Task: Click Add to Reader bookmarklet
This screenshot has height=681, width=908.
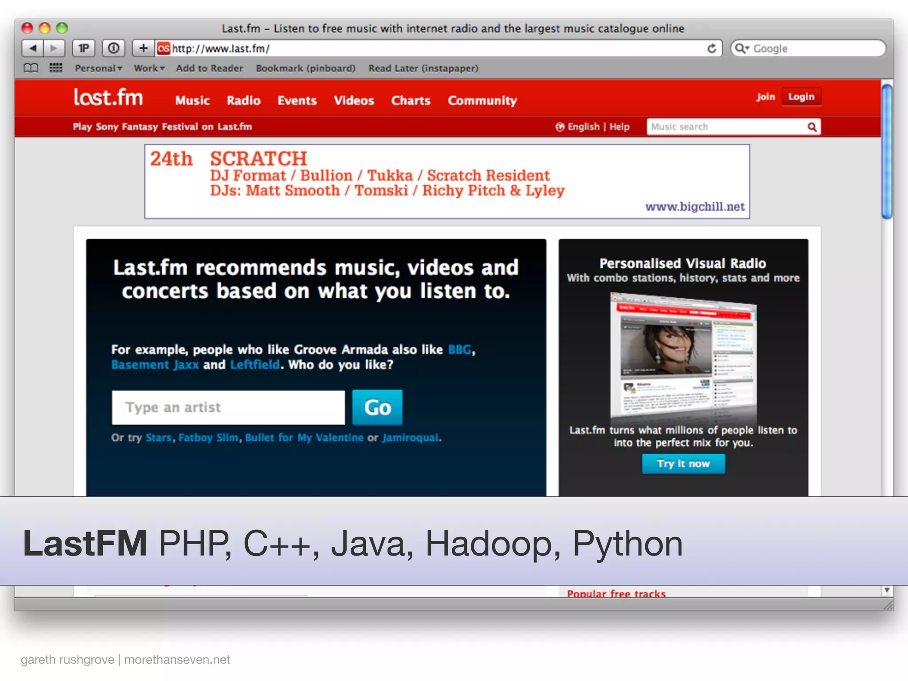Action: click(209, 68)
